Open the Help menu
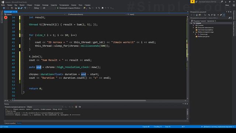This screenshot has width=236, height=133. tap(87, 5)
